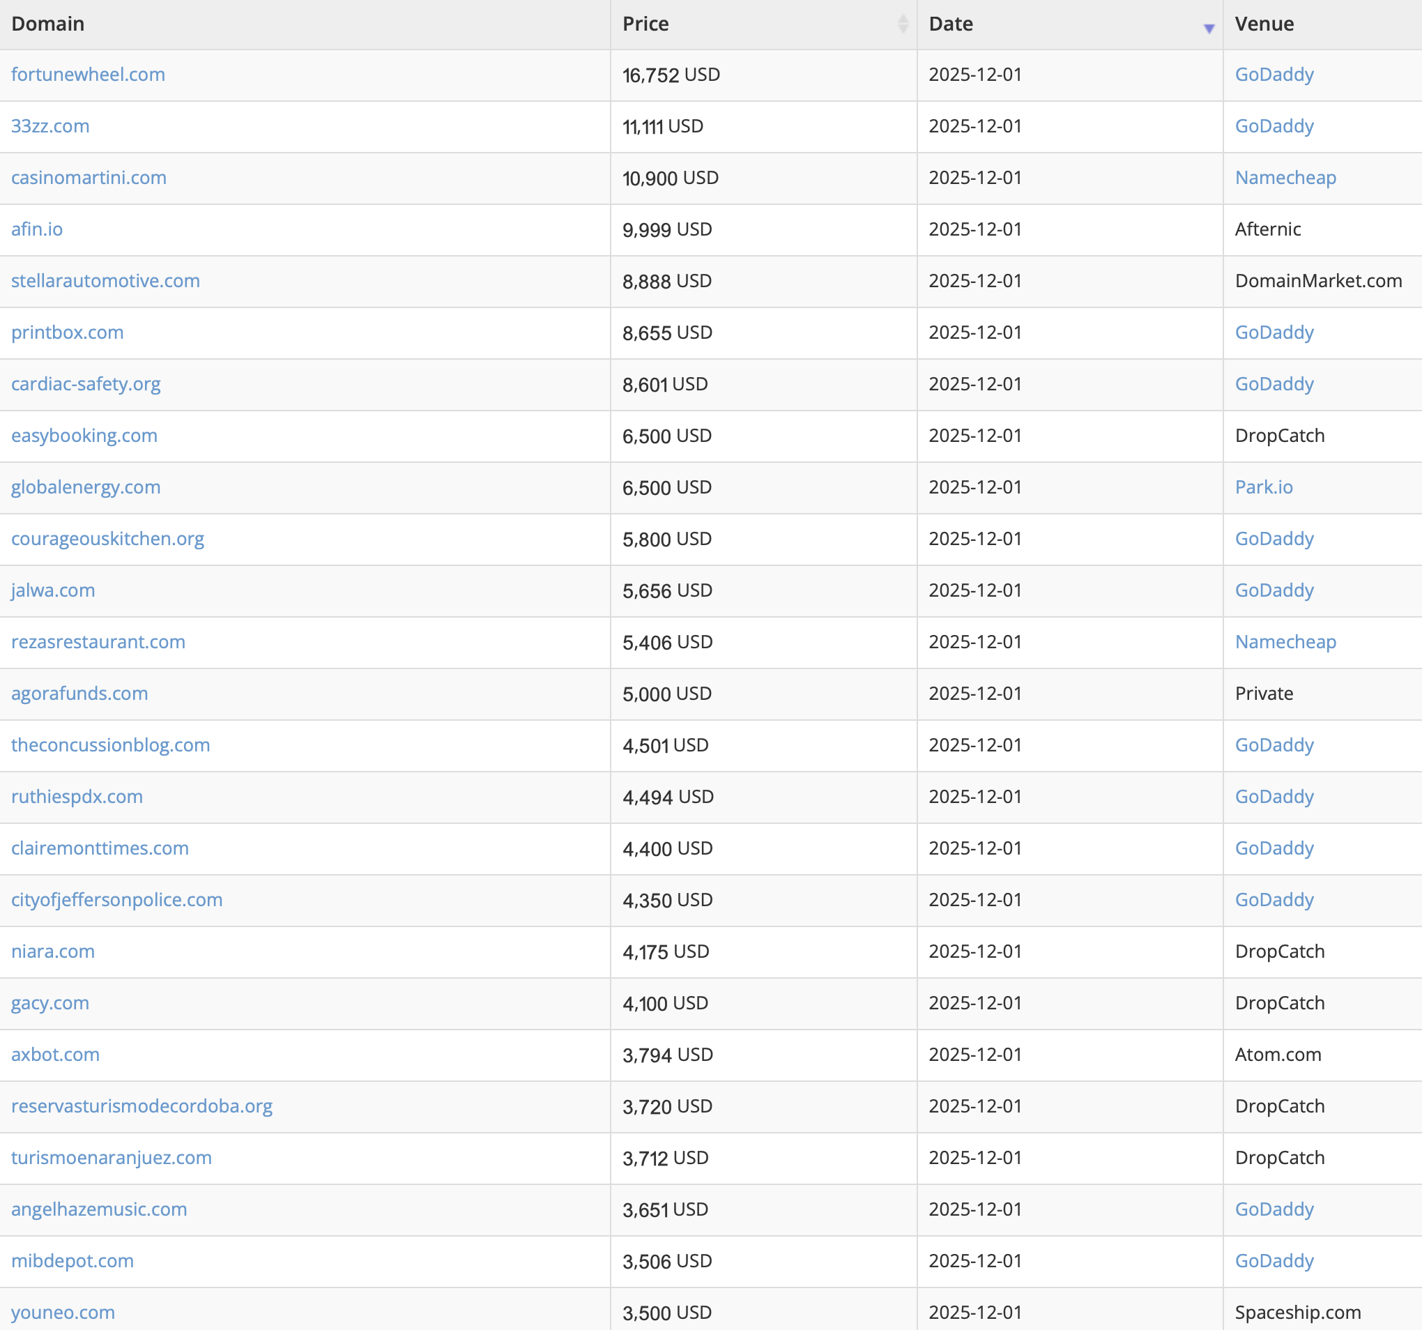Open GoDaddy venue for mibdepot.com
The image size is (1422, 1330).
tap(1274, 1260)
